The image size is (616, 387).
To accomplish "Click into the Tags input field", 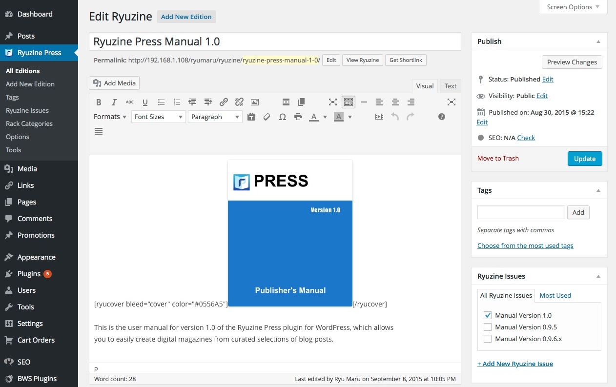I will pyautogui.click(x=521, y=212).
